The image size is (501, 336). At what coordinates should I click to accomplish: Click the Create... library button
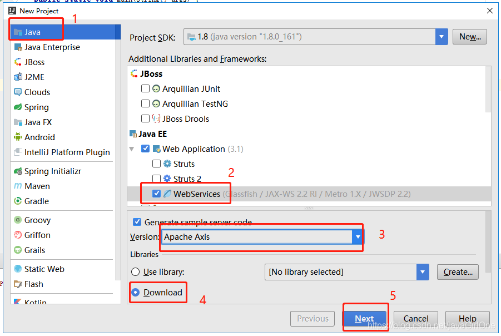coord(458,272)
